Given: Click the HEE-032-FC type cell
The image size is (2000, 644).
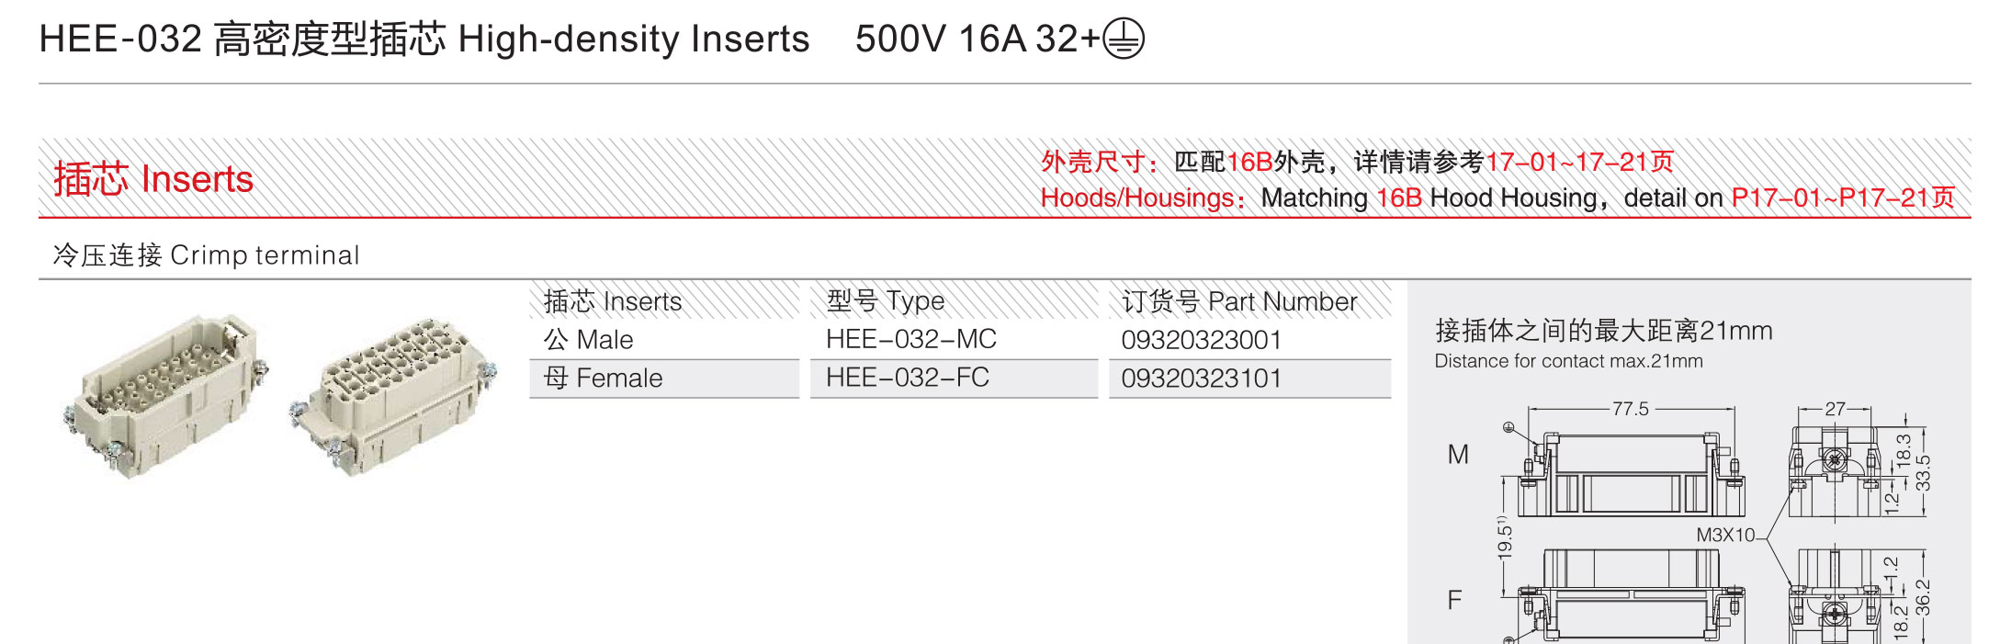Looking at the screenshot, I should coord(908,378).
